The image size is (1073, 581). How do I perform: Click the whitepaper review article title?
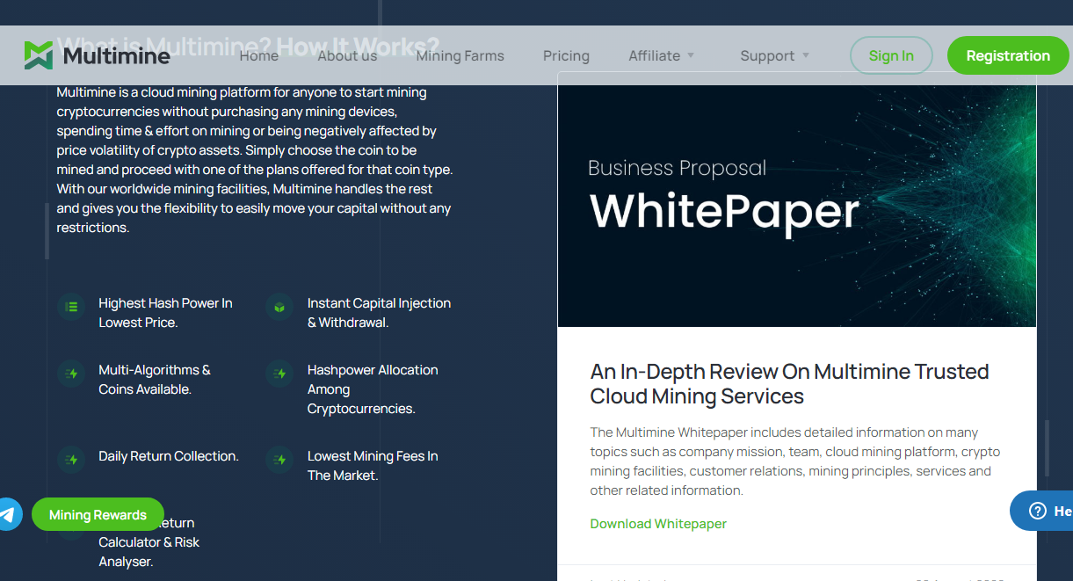(789, 384)
